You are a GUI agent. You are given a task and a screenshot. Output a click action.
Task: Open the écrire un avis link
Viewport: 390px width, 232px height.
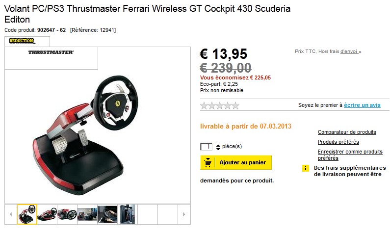pos(362,105)
